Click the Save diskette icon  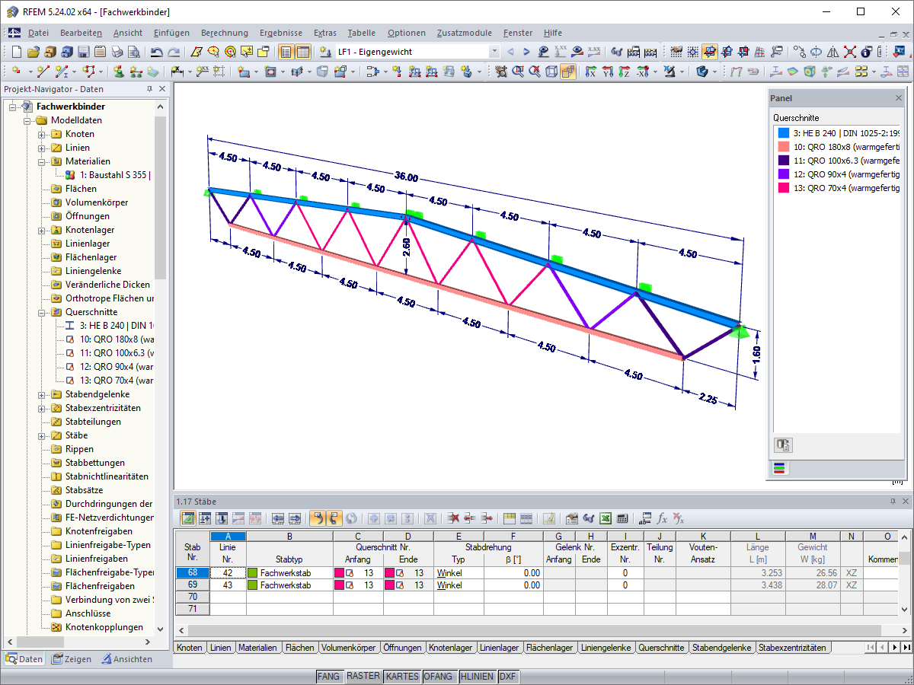coord(83,52)
